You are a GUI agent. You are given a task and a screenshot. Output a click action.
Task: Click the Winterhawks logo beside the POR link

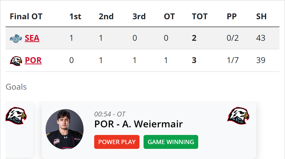16,61
